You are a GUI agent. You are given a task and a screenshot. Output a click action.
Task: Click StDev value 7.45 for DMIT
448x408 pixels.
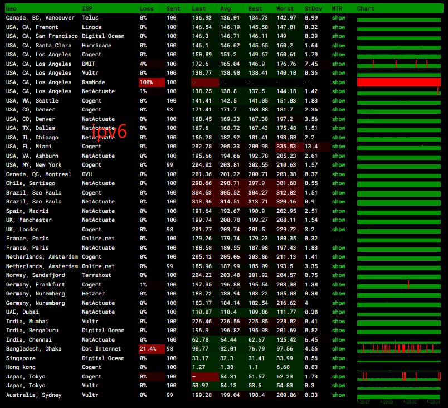[x=311, y=64]
